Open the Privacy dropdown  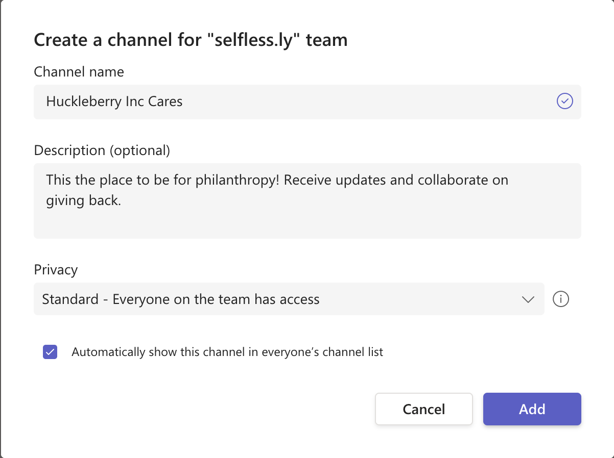tap(289, 299)
